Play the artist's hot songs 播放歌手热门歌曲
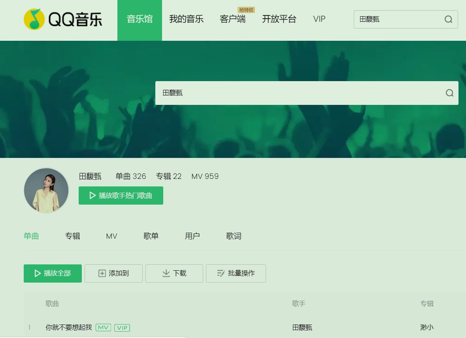 click(121, 196)
